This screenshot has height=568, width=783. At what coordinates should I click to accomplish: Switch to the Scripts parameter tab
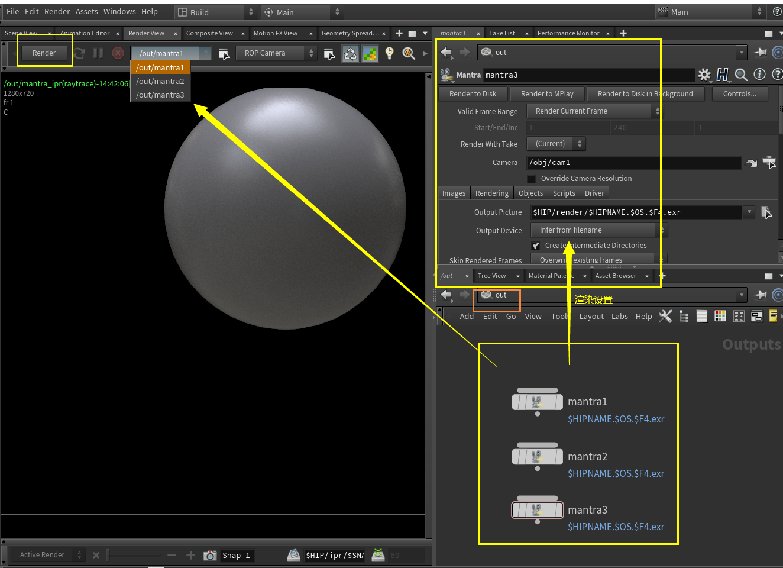[x=564, y=193]
